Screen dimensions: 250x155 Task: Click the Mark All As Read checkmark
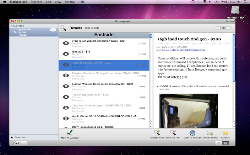pos(69,133)
